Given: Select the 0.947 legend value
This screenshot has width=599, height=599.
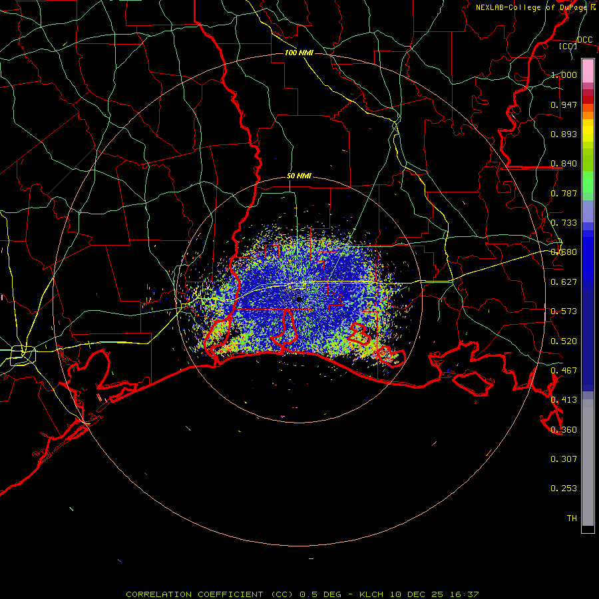Looking at the screenshot, I should pos(564,104).
